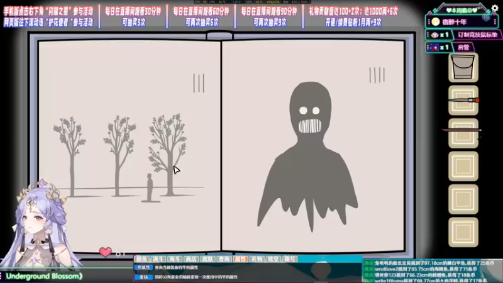
Task: Switch to the 查询 tab
Action: pyautogui.click(x=224, y=259)
